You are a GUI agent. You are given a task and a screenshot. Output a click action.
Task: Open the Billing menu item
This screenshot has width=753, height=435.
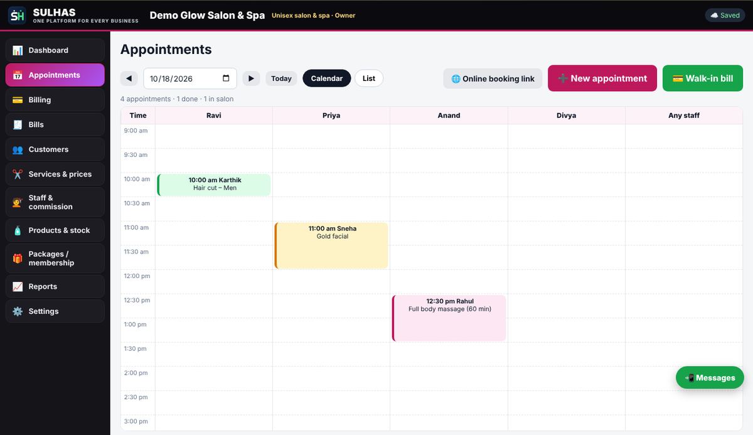pos(55,100)
